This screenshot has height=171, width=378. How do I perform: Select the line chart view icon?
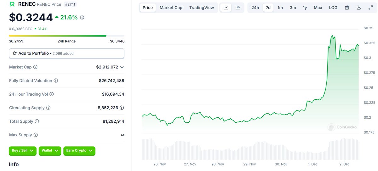click(x=226, y=8)
